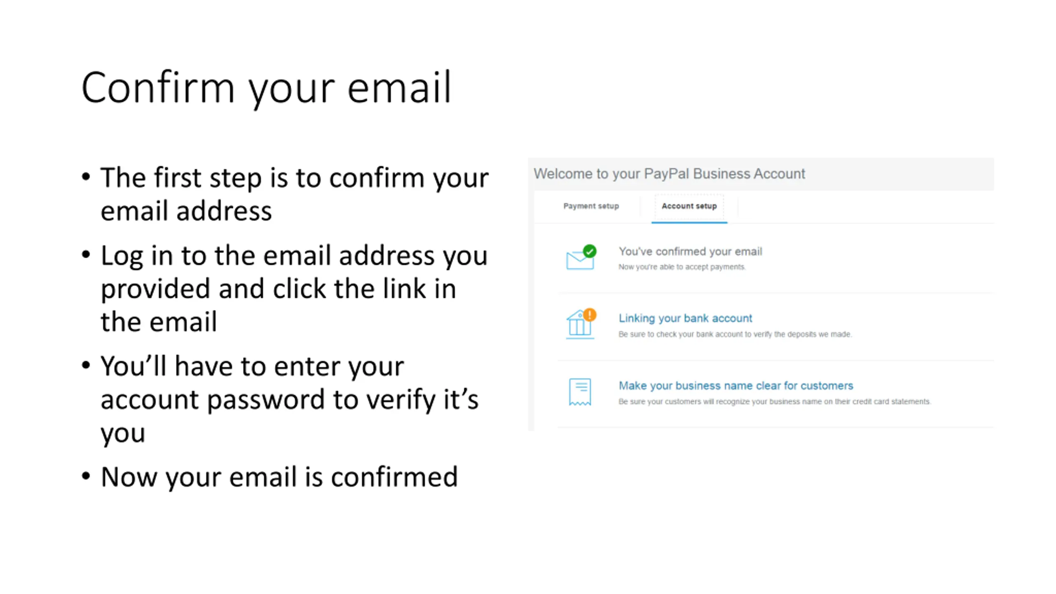
Task: Click the green checkmark badge on the envelope
Action: click(589, 251)
